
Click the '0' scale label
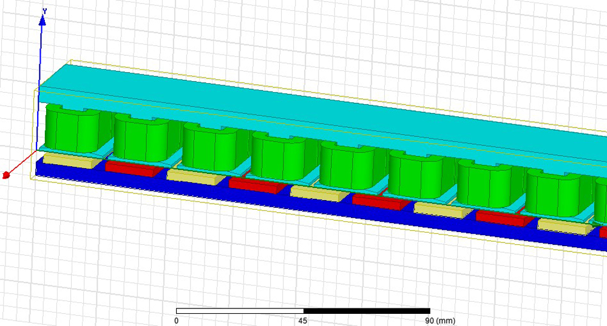[177, 321]
